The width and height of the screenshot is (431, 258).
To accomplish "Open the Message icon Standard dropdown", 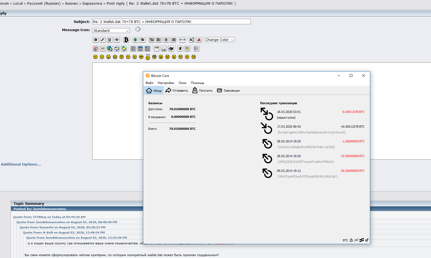I will (111, 31).
